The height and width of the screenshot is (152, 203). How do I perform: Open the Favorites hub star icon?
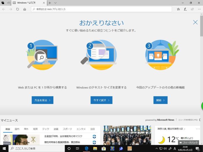tap(178, 9)
